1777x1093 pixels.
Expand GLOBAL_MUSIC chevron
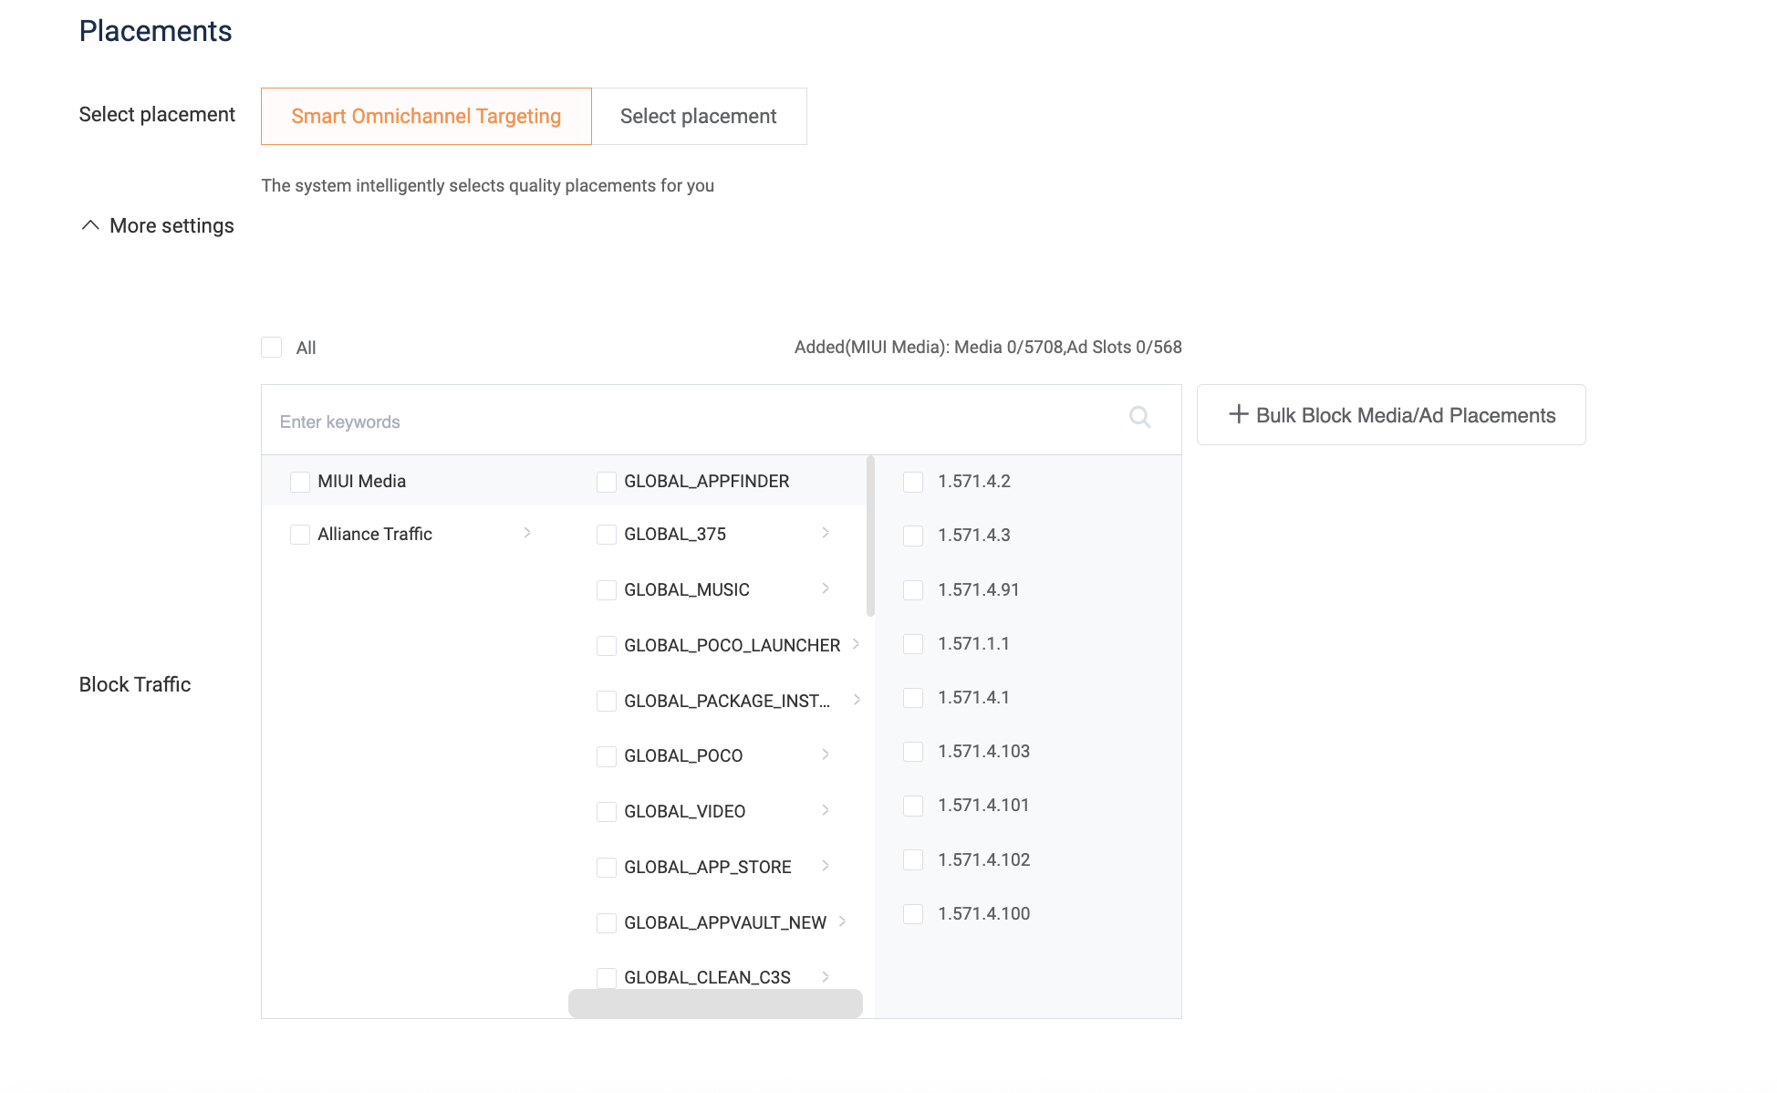(x=826, y=588)
